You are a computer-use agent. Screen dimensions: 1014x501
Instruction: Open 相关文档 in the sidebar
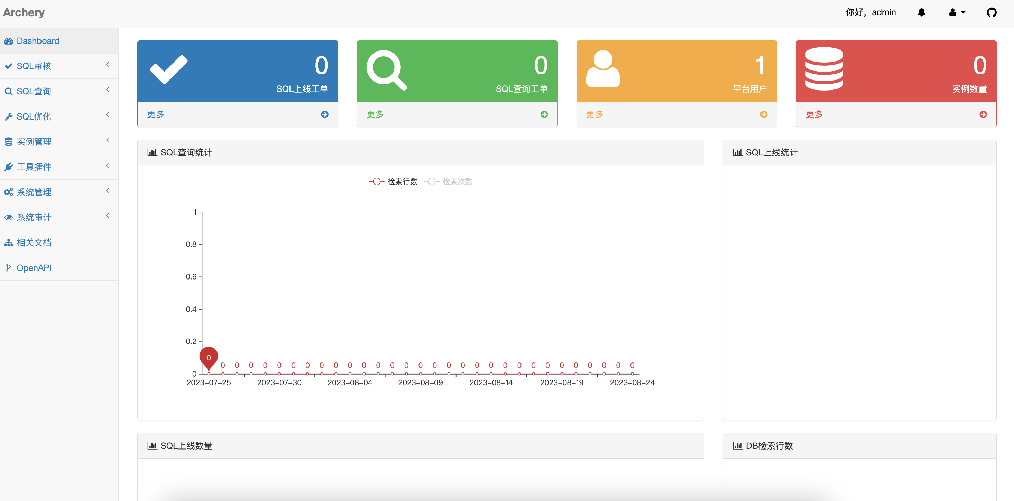click(34, 243)
